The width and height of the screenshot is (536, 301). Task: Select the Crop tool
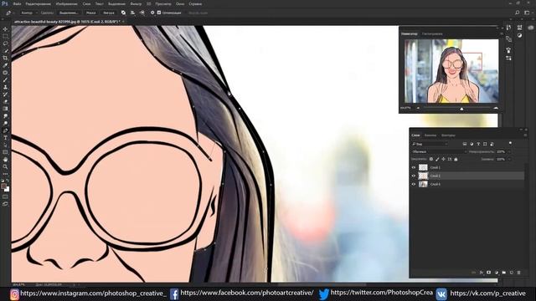click(x=5, y=58)
